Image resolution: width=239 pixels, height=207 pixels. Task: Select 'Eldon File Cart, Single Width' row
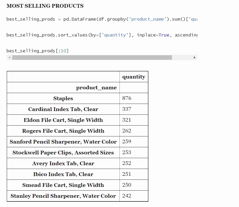(x=63, y=120)
